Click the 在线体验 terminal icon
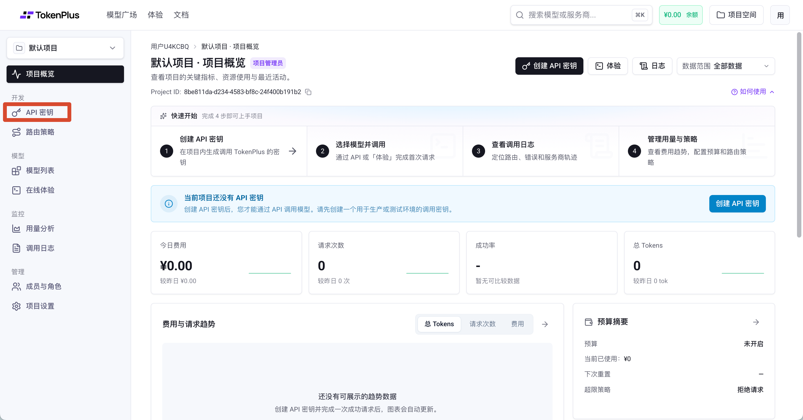Screen dimensions: 803x420 tap(16, 190)
